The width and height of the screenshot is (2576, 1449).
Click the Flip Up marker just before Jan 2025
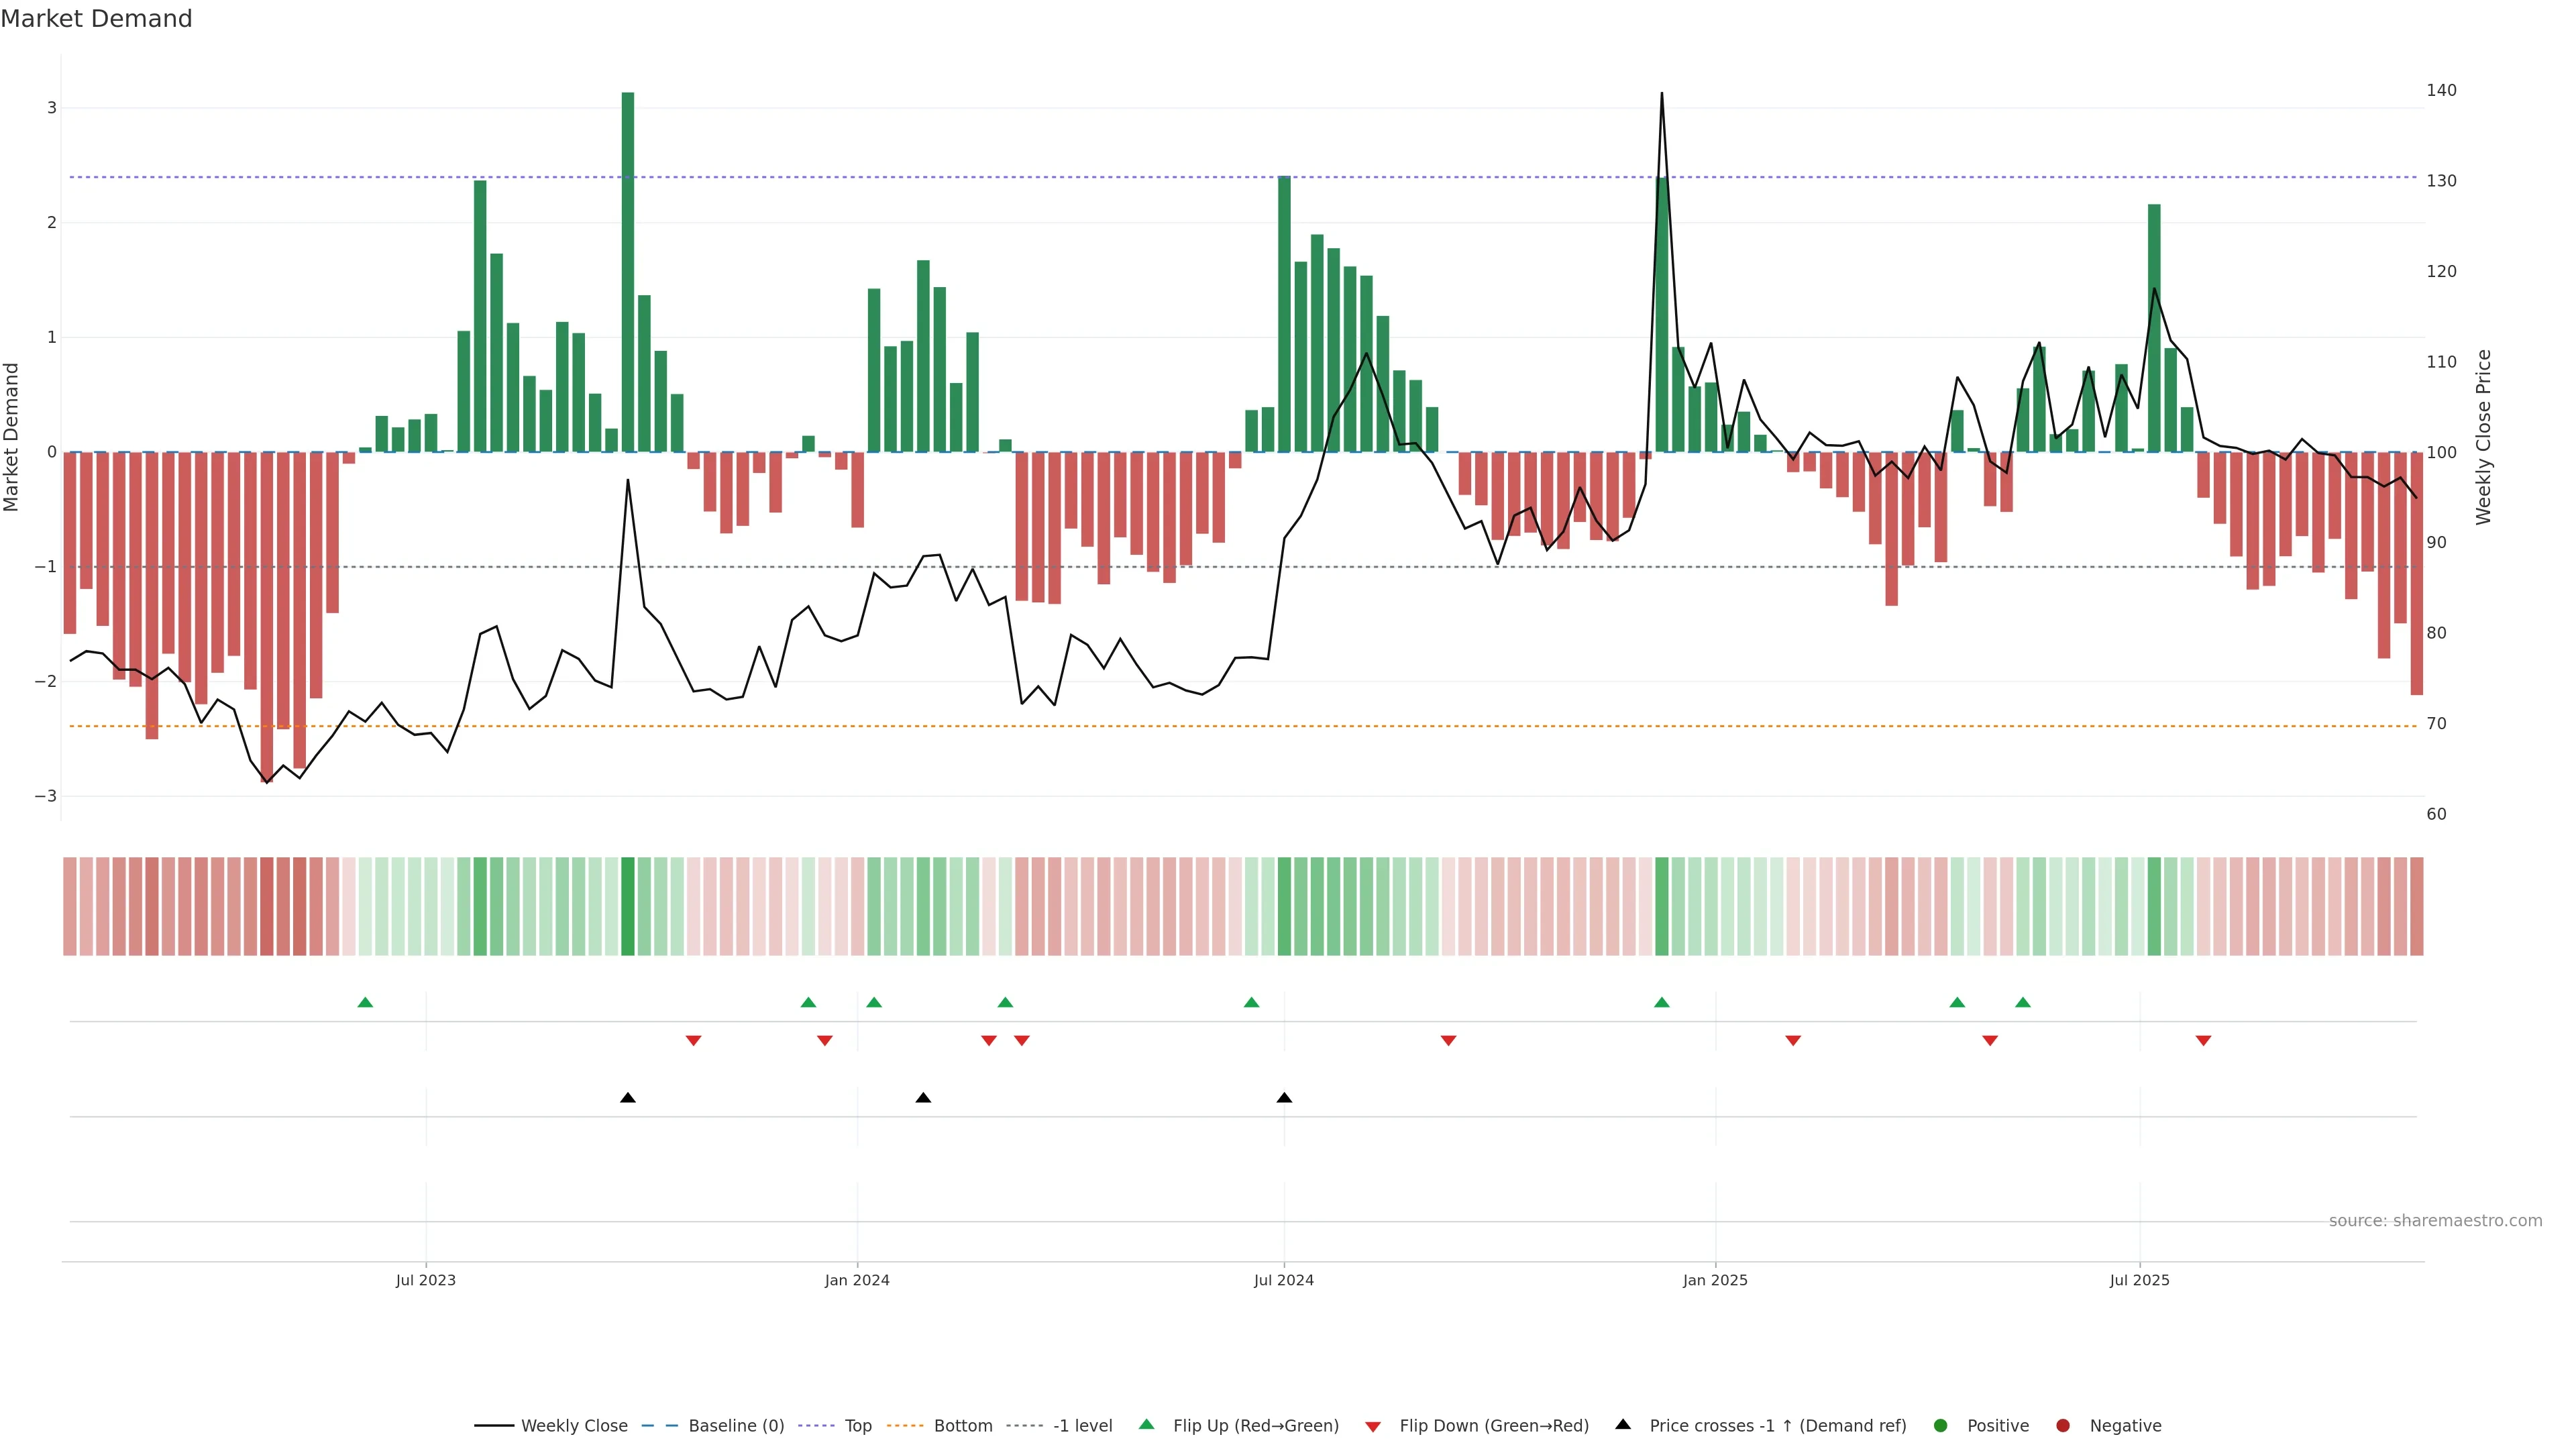1662,1002
